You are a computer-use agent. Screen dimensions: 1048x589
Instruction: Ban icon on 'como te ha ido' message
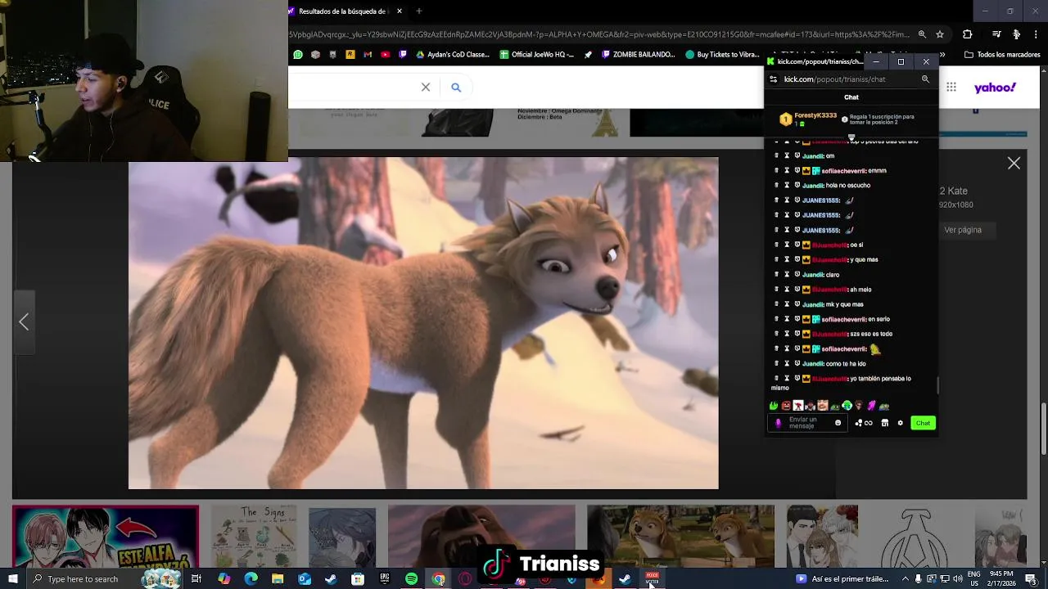(x=797, y=364)
